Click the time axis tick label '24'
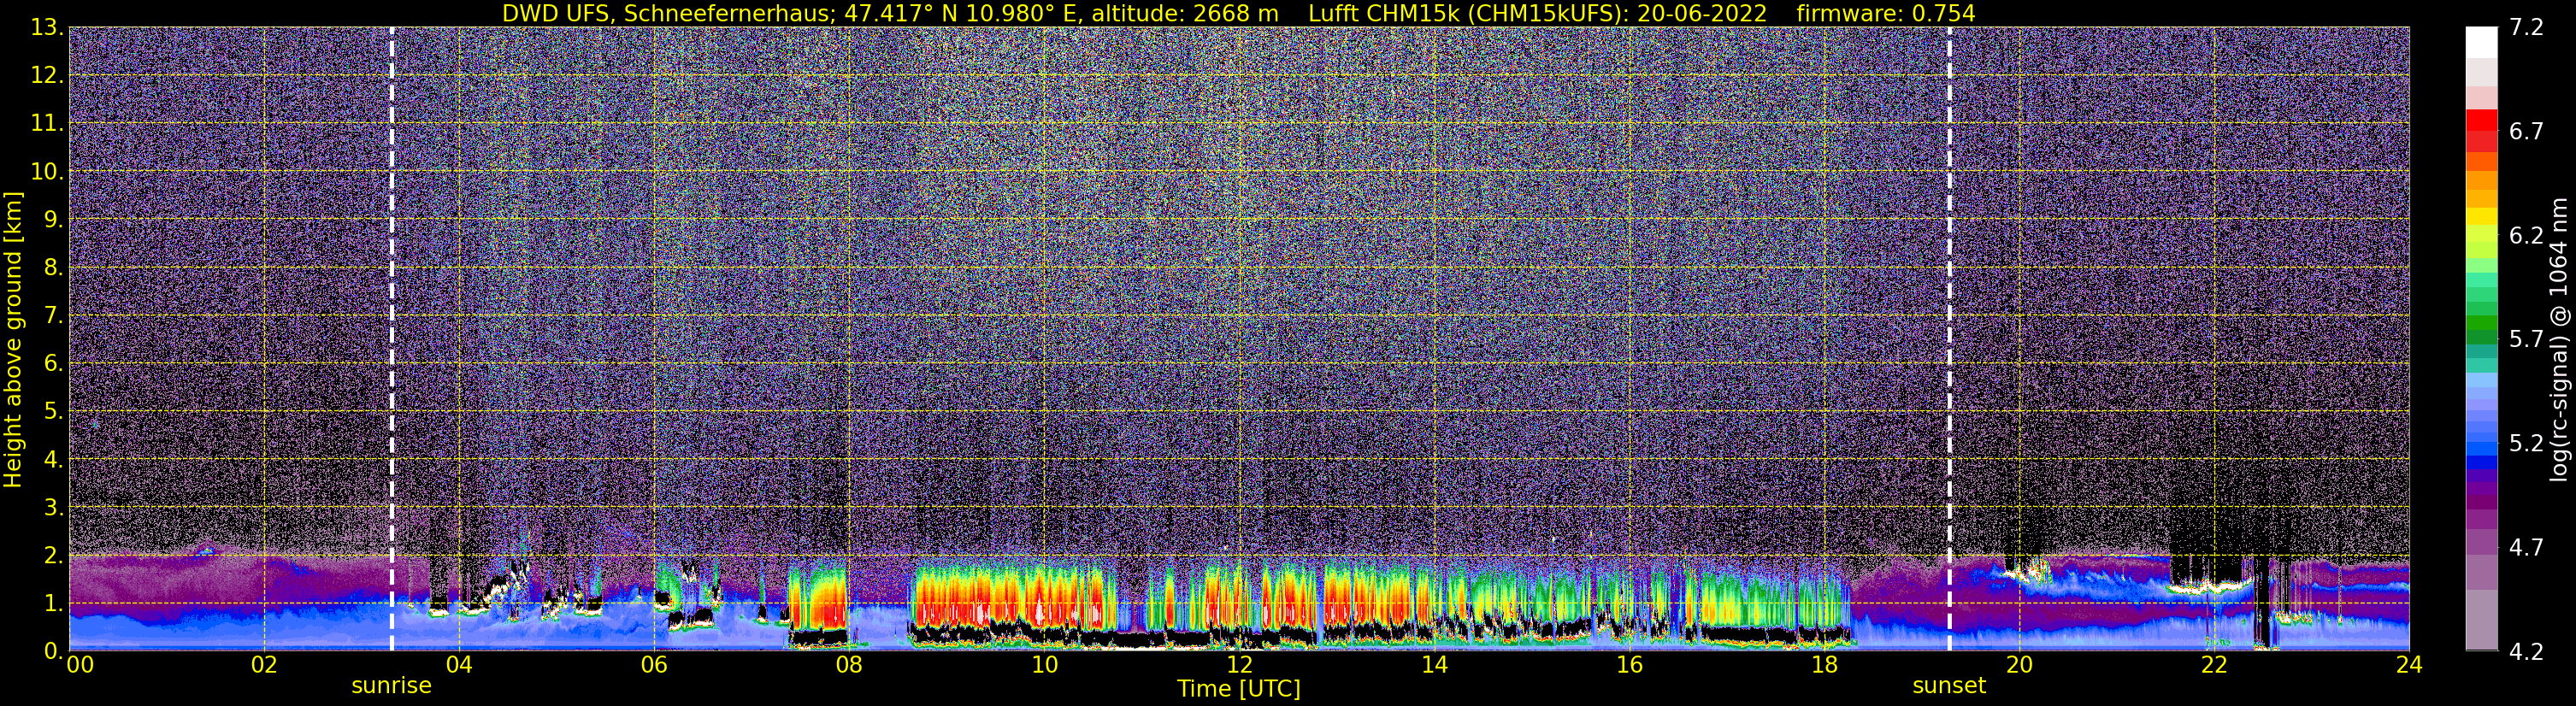The width and height of the screenshot is (2576, 706). [2409, 665]
